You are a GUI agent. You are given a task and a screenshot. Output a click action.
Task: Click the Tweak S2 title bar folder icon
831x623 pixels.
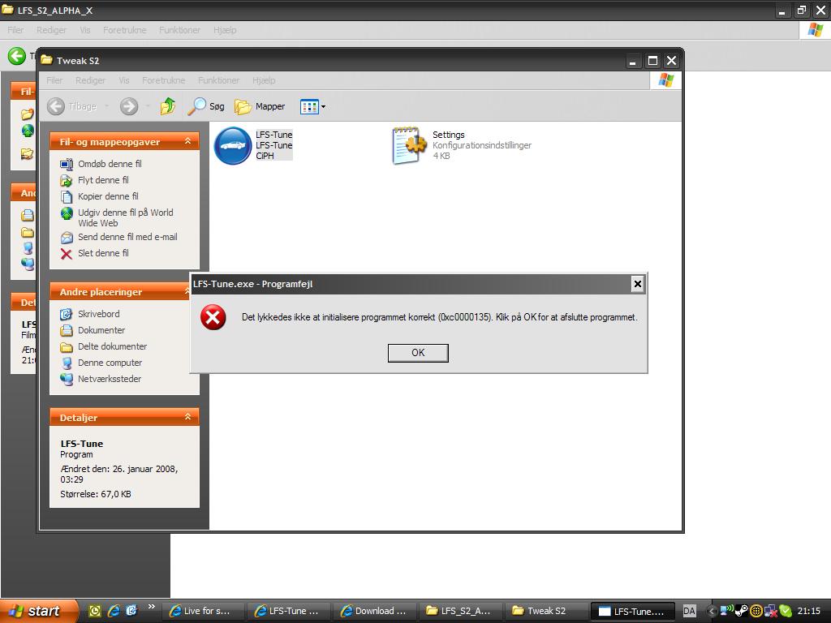[x=46, y=60]
